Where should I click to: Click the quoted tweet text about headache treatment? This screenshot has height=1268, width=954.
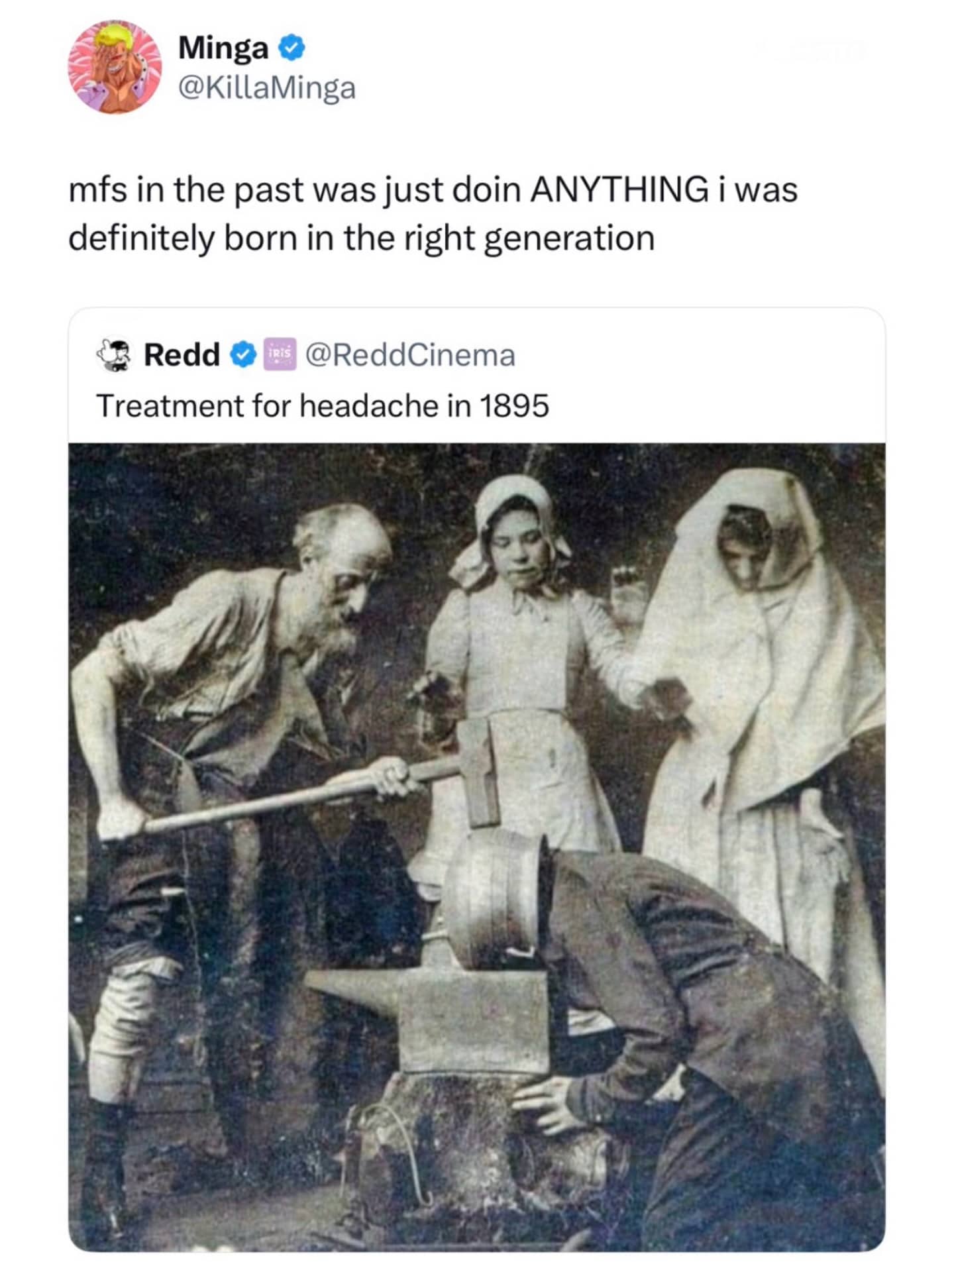323,405
